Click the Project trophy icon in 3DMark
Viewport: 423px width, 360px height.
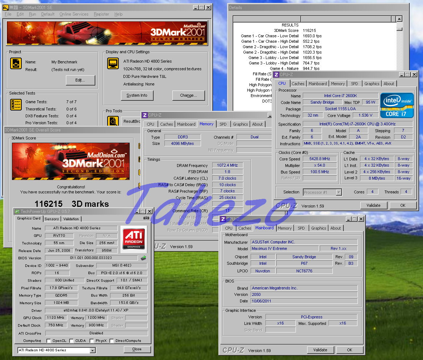(x=16, y=64)
